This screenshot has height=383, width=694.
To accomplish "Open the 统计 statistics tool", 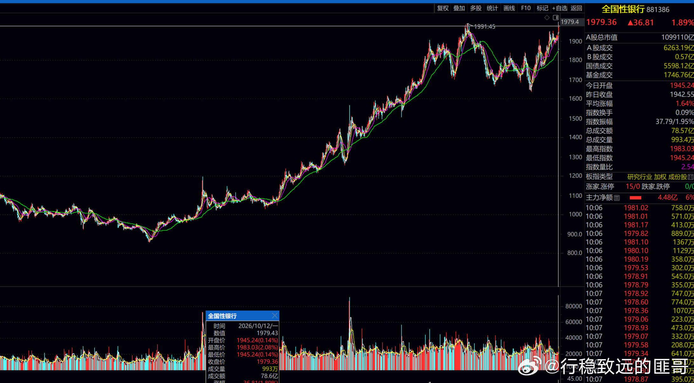I will click(x=492, y=8).
